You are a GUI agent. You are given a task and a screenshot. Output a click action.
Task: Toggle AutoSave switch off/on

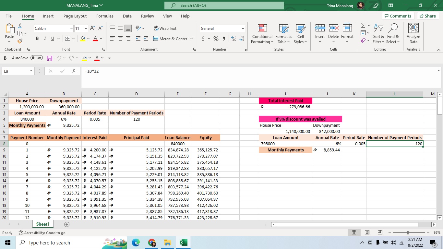coord(37,58)
